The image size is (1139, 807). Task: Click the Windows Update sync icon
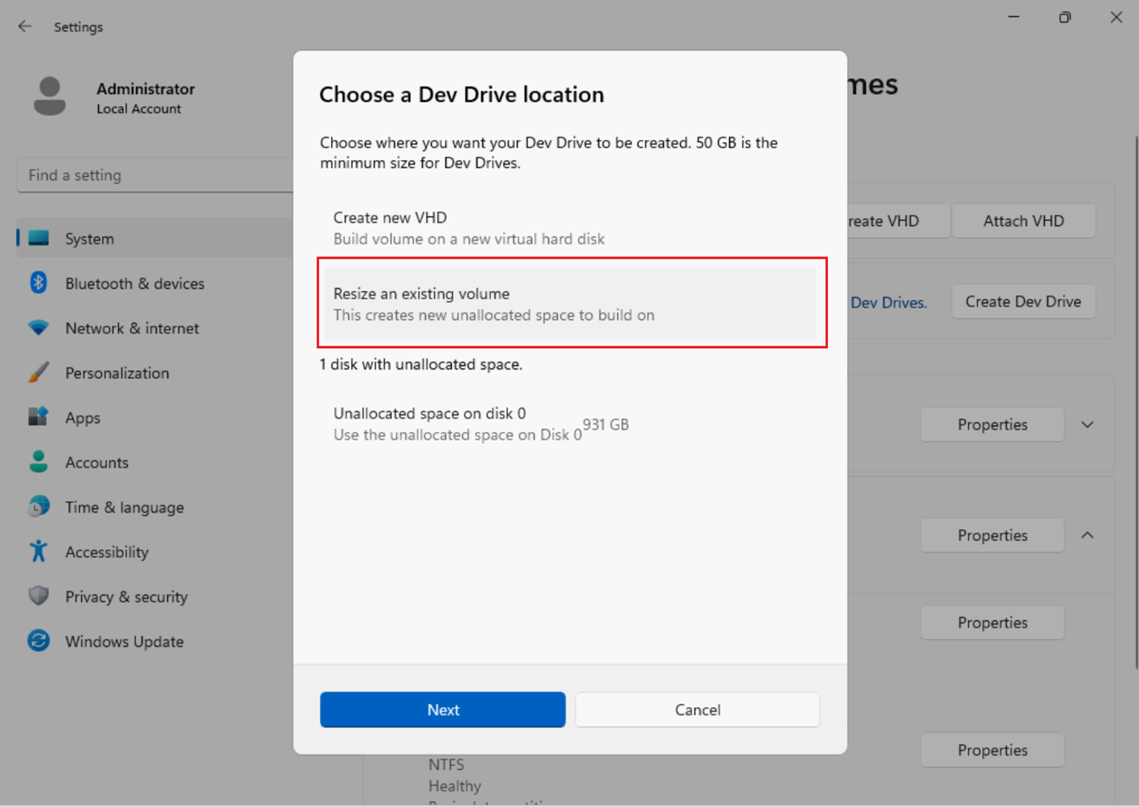[x=38, y=641]
